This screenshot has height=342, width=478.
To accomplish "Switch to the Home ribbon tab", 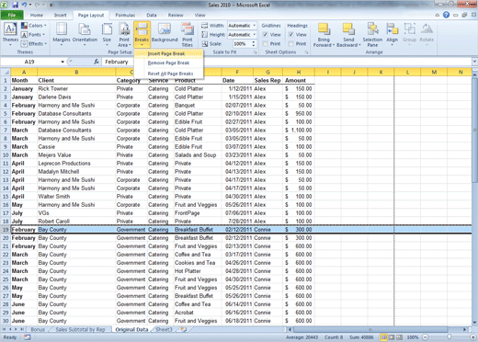I will tap(37, 15).
